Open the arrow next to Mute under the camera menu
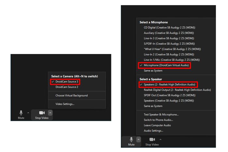This screenshot has height=152, width=228. pos(28,113)
